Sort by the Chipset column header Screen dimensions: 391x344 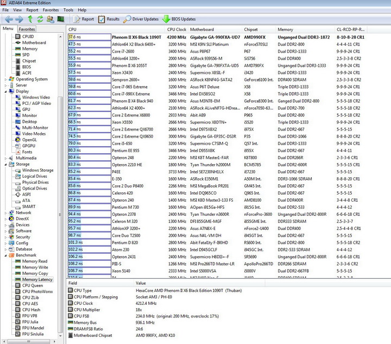[259, 29]
